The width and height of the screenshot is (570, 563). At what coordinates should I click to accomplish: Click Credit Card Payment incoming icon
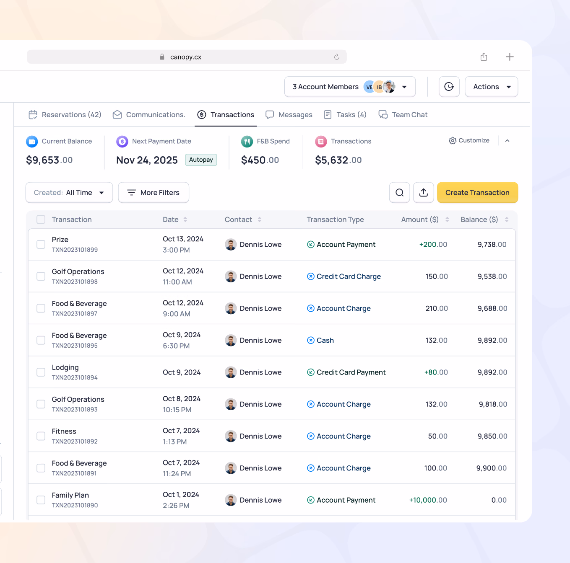[311, 372]
